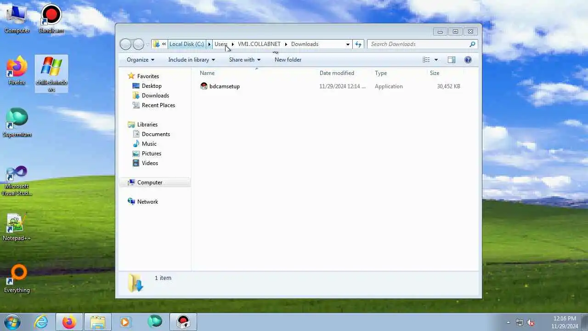This screenshot has width=588, height=331.
Task: Click the address bar refresh button
Action: (358, 44)
